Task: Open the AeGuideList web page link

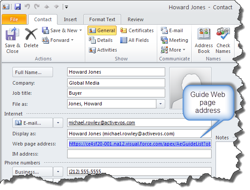Action: [140, 144]
